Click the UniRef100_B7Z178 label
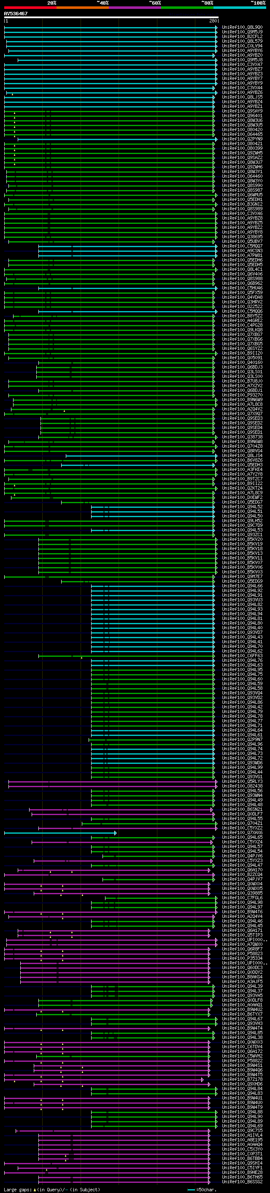 242,1079
